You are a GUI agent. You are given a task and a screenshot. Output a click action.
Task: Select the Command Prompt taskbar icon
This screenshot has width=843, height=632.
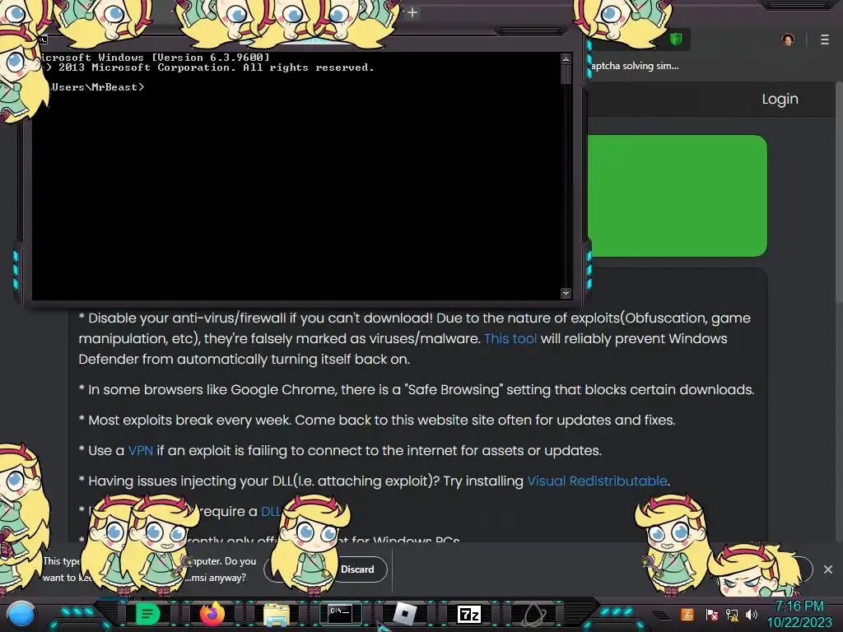tap(340, 614)
